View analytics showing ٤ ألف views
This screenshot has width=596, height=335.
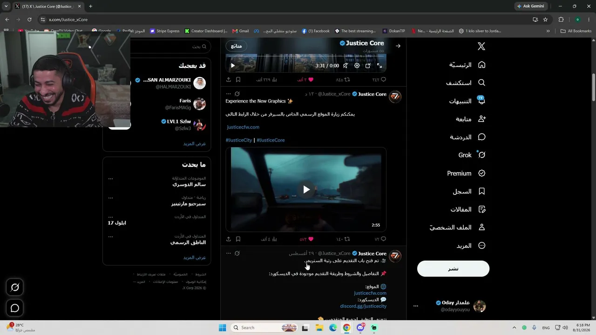[269, 239]
